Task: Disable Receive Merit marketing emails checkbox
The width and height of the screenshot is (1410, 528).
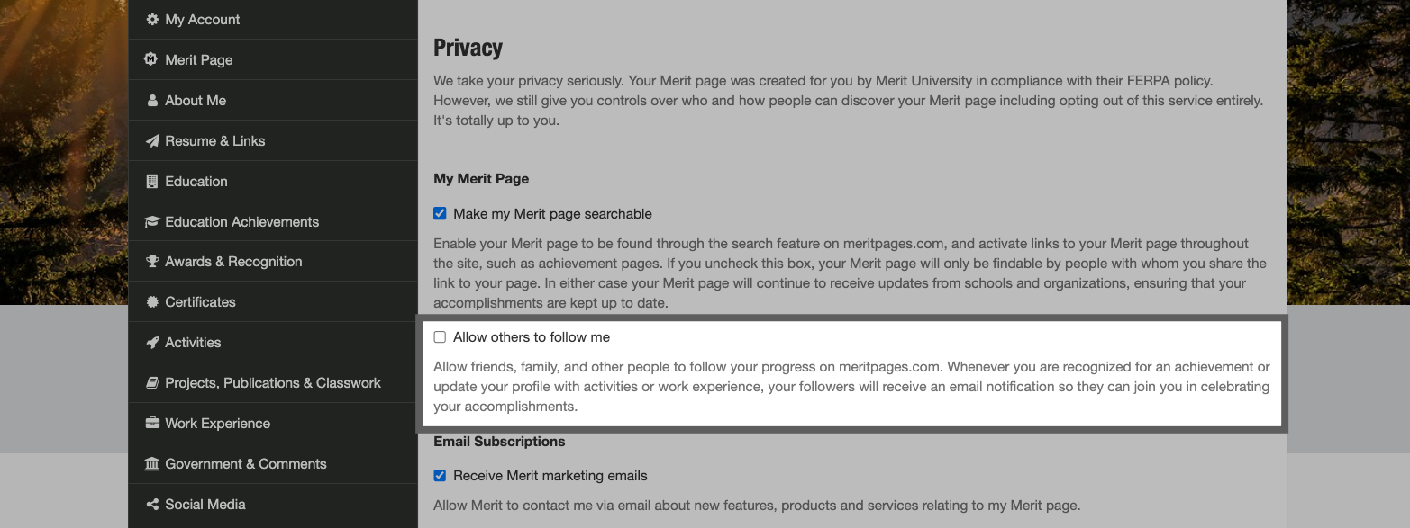Action: pyautogui.click(x=440, y=476)
